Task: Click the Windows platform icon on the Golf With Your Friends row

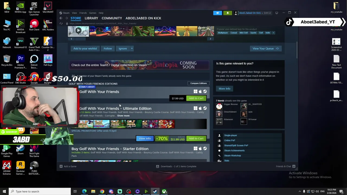Action: 195,92
